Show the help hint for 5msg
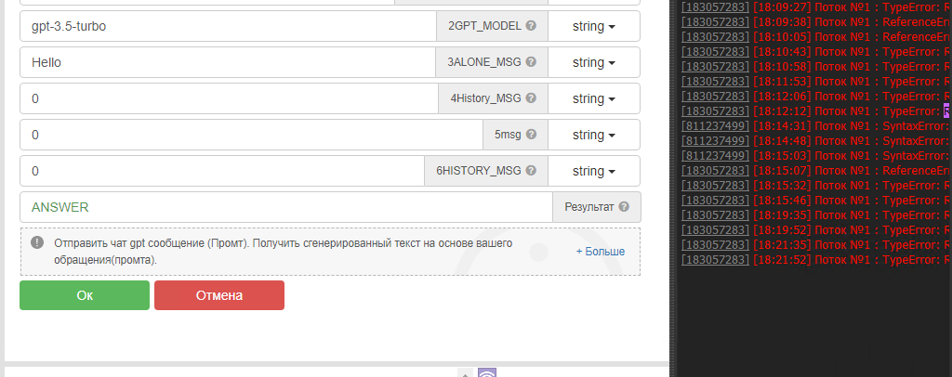Screen dimensions: 952x377 tap(531, 135)
